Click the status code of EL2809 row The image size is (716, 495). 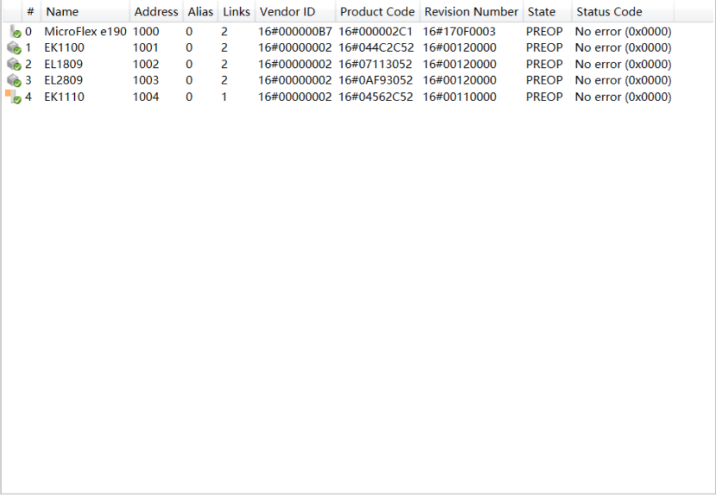tap(624, 80)
